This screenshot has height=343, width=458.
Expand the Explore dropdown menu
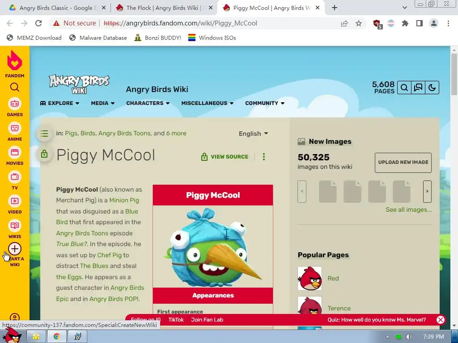pos(59,103)
